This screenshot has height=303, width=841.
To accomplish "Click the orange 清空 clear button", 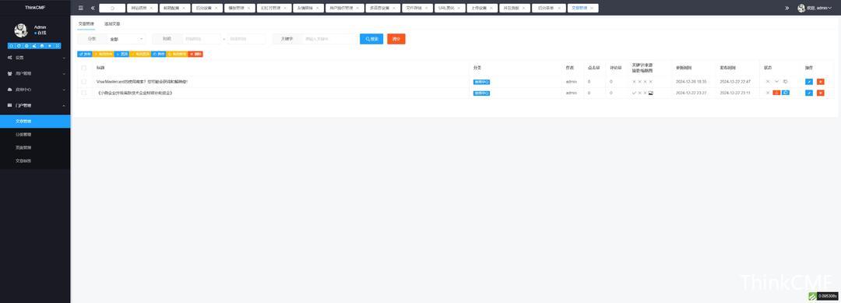I will (x=396, y=39).
